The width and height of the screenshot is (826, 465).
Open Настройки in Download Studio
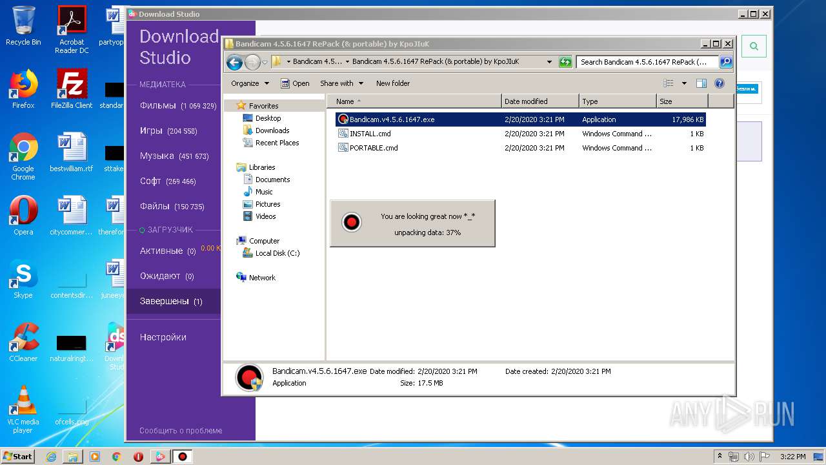coord(163,337)
